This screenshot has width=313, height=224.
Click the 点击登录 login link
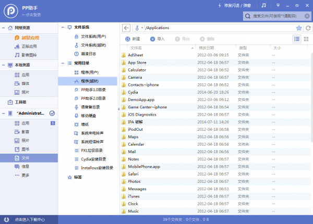[x=31, y=15]
